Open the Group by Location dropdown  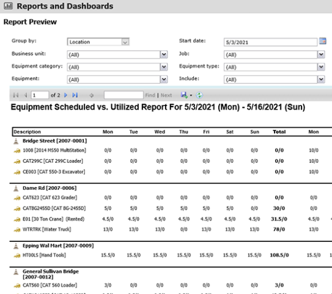pos(125,42)
